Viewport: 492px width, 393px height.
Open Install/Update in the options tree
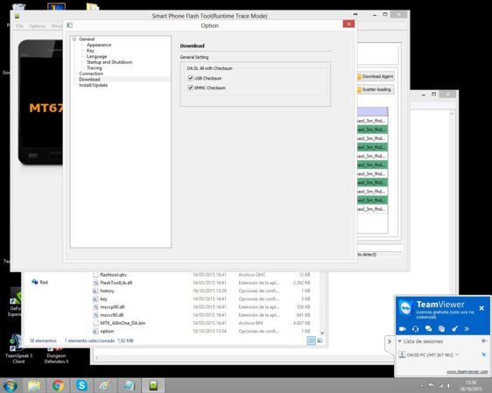tap(93, 85)
